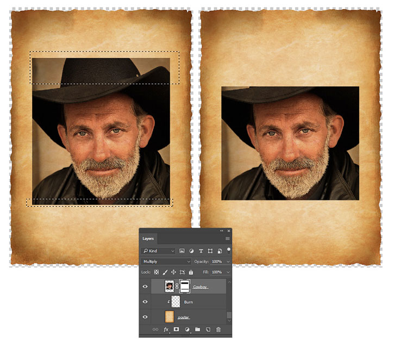Filter for pixel layers icon
The width and height of the screenshot is (394, 345).
(182, 251)
